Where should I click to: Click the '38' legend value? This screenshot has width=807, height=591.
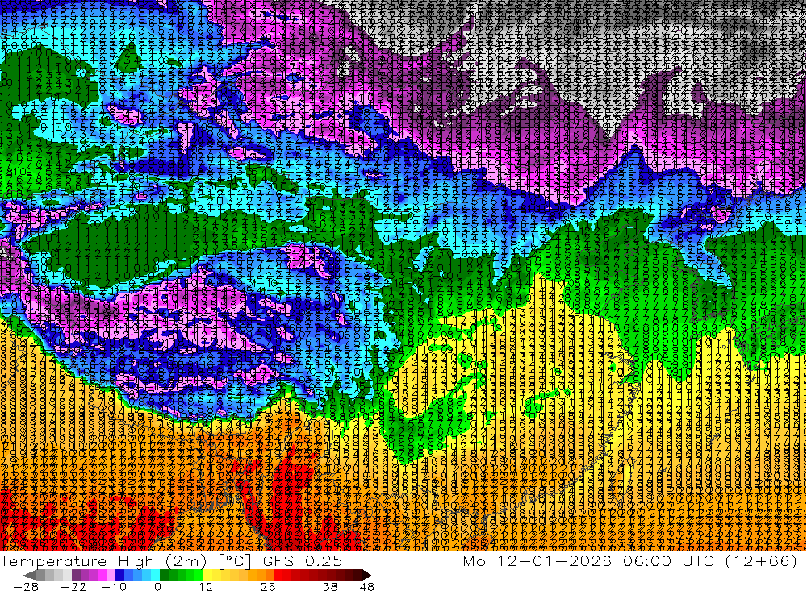(330, 586)
